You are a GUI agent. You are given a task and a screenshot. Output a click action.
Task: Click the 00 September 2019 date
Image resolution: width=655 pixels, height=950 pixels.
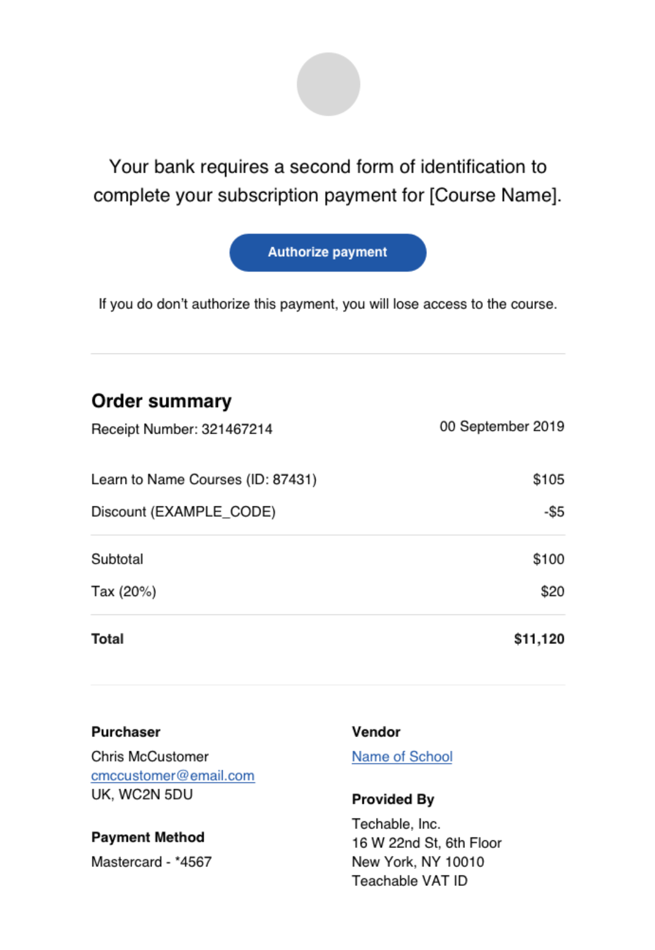(x=502, y=426)
